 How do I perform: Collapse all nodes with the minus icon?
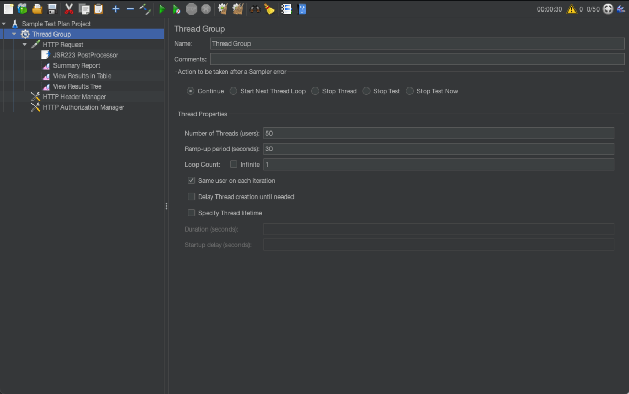(131, 9)
